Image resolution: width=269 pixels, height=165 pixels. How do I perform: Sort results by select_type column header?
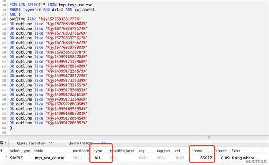tap(20, 151)
